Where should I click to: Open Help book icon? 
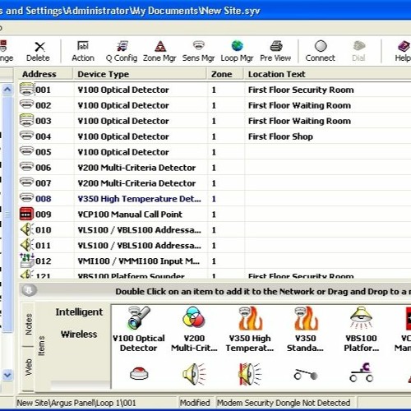pos(404,46)
